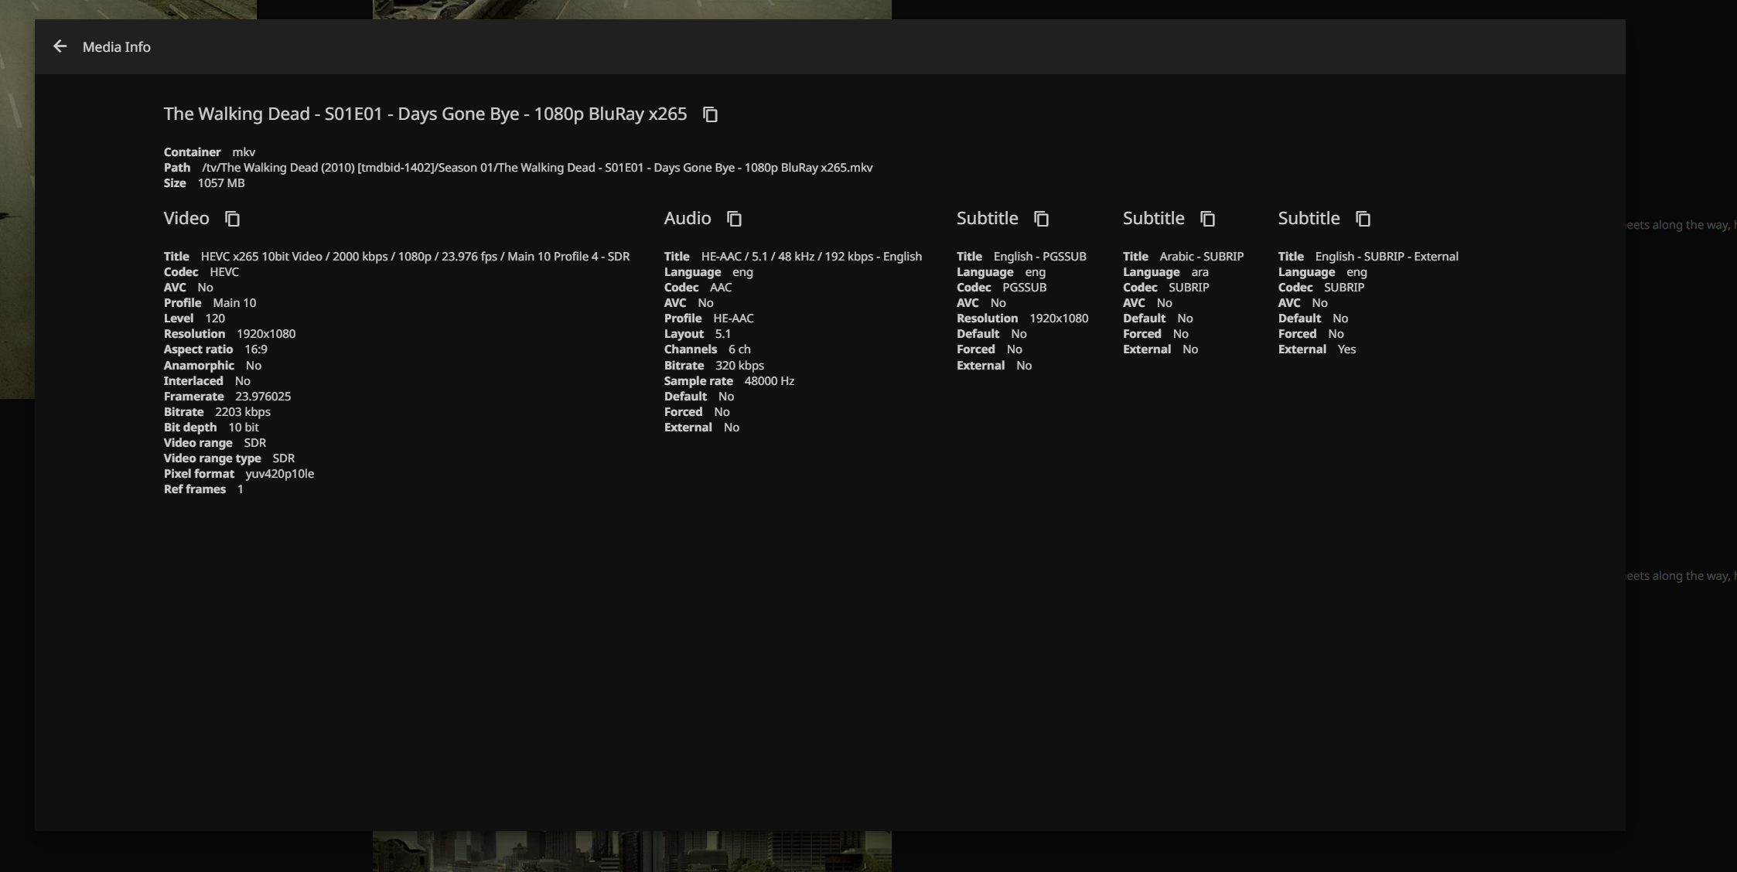Copy the Audio stream info
This screenshot has height=872, width=1737.
[734, 219]
